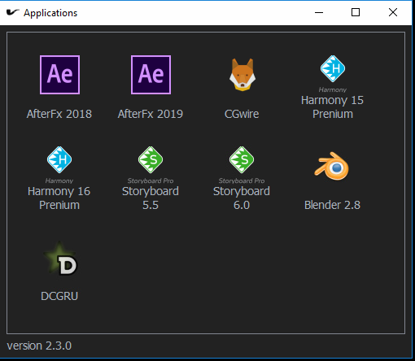The width and height of the screenshot is (415, 361).
Task: Select the Blender 2.8 label text
Action: [333, 205]
